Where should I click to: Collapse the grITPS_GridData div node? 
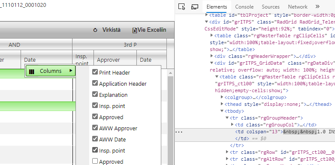[x=212, y=63]
